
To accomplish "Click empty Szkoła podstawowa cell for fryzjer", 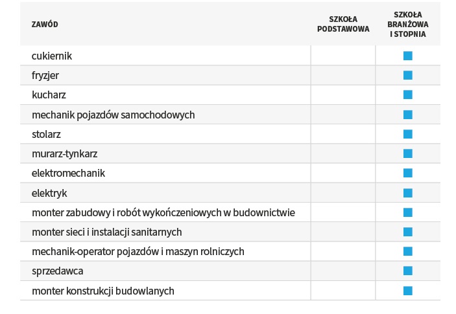I will (343, 75).
